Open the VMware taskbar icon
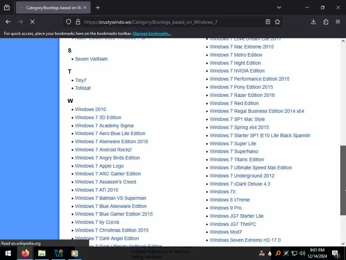The image size is (346, 260). 58,253
